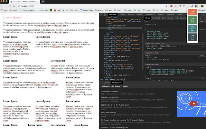Click the localhost:8080 address bar
The height and width of the screenshot is (129, 206).
(x=91, y=6)
